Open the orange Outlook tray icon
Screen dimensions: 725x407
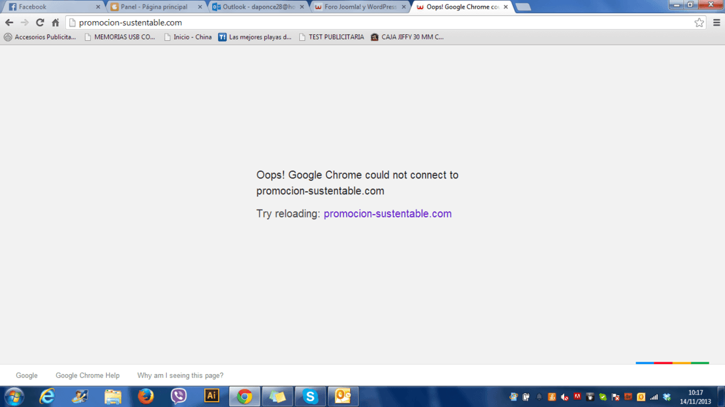click(641, 397)
